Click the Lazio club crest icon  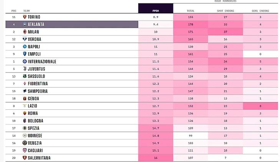[x=25, y=106]
